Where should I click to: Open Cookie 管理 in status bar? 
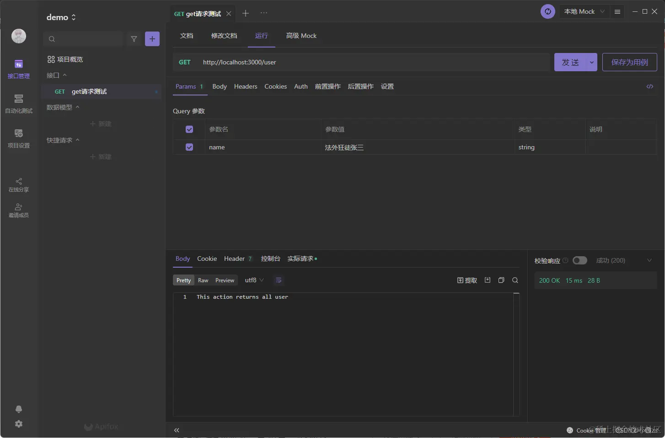(586, 430)
